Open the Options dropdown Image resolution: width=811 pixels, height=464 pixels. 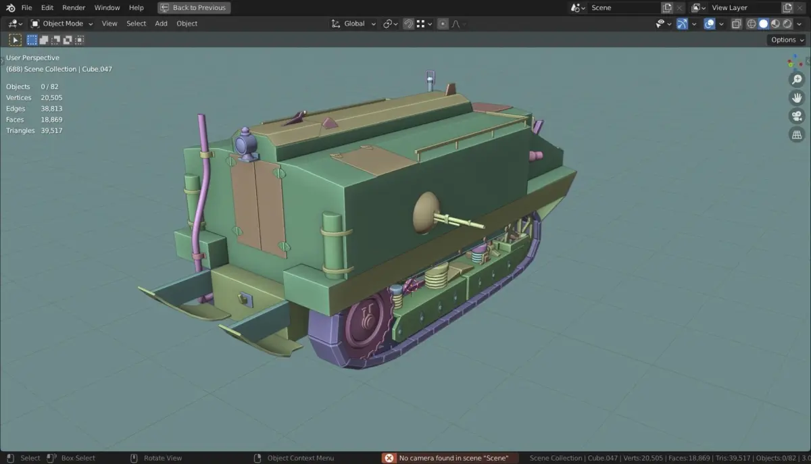(787, 40)
